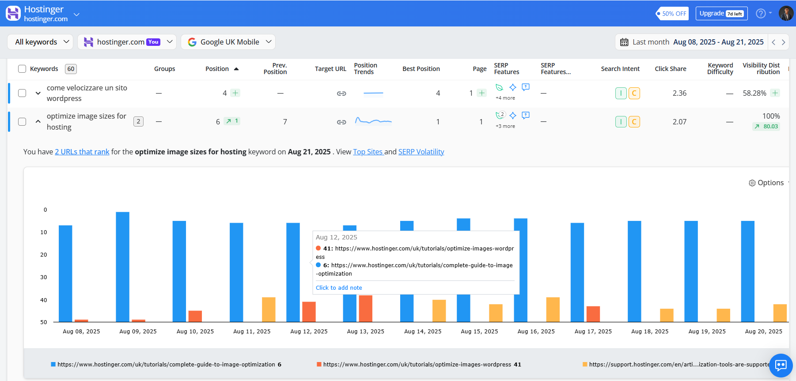
Task: Open position trend sparkline for optimize image row
Action: point(373,121)
